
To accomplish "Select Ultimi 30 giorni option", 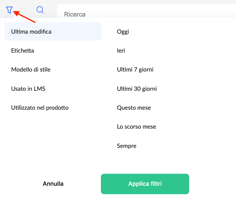I will click(137, 89).
